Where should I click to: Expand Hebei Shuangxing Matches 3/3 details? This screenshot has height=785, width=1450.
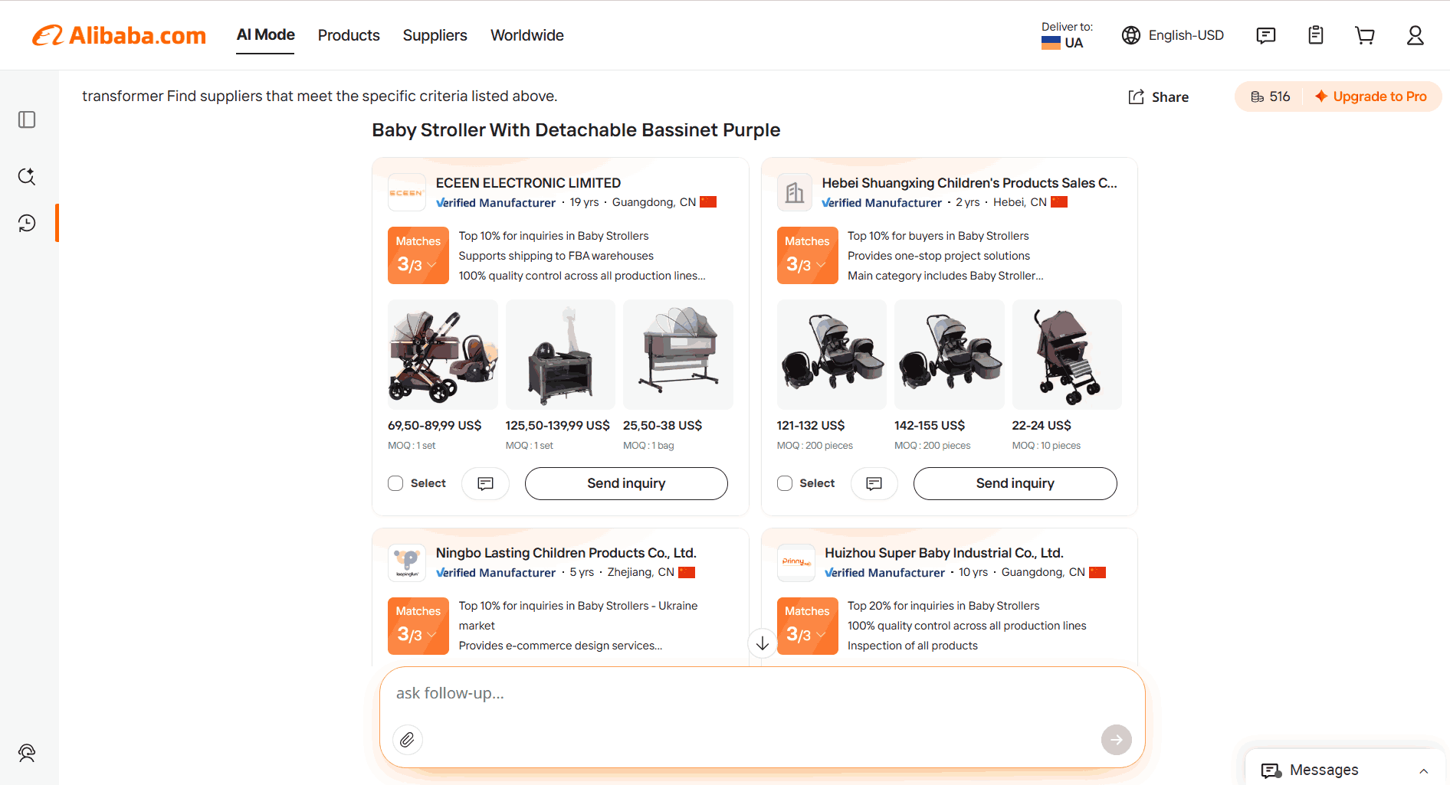pyautogui.click(x=807, y=255)
